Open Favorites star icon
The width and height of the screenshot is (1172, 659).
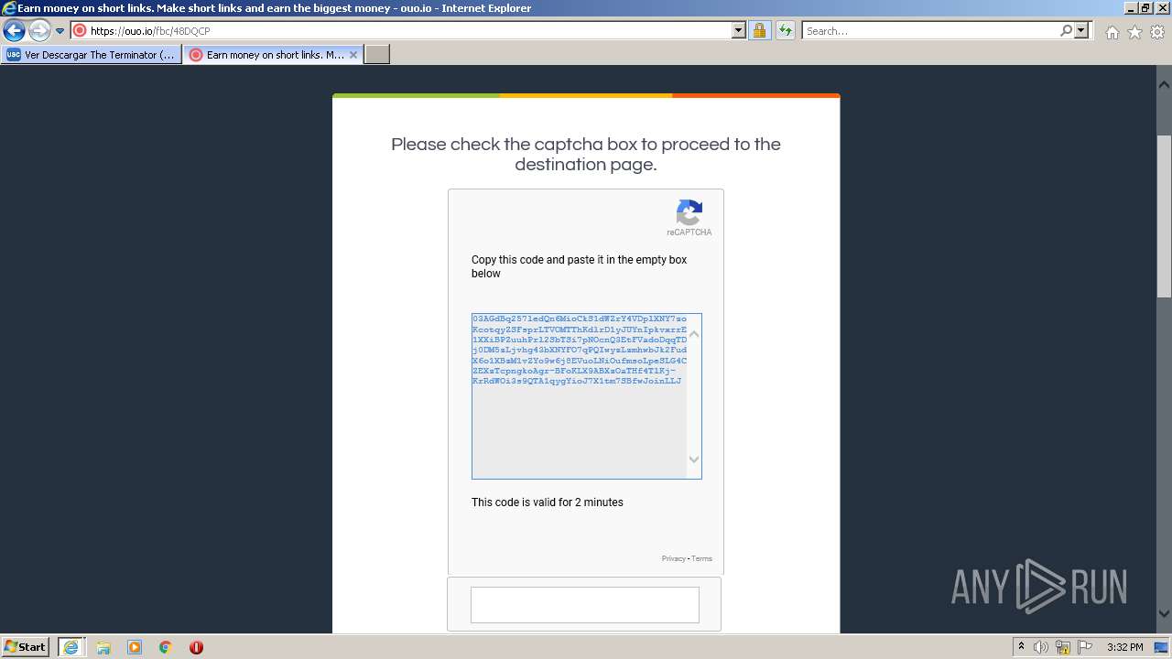(x=1134, y=32)
